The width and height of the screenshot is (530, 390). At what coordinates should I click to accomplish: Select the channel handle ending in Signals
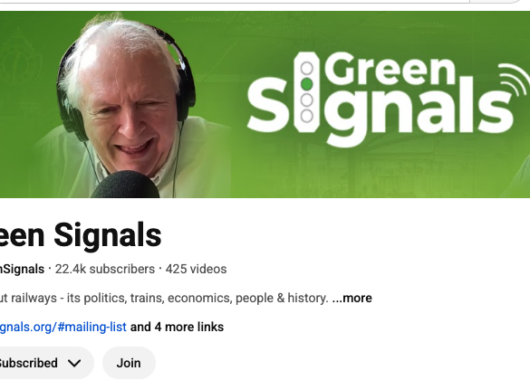click(22, 269)
